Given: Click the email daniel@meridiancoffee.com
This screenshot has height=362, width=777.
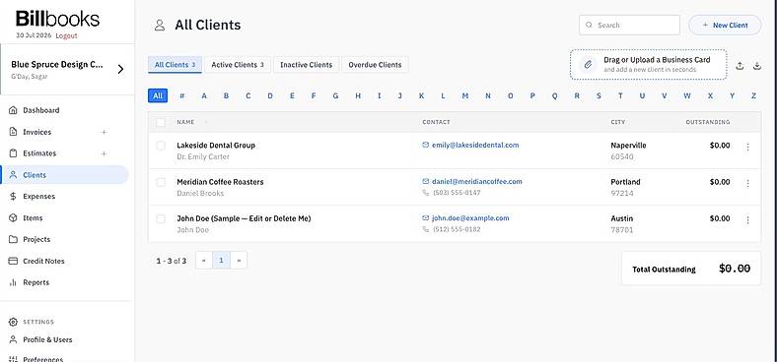Looking at the screenshot, I should tap(476, 182).
